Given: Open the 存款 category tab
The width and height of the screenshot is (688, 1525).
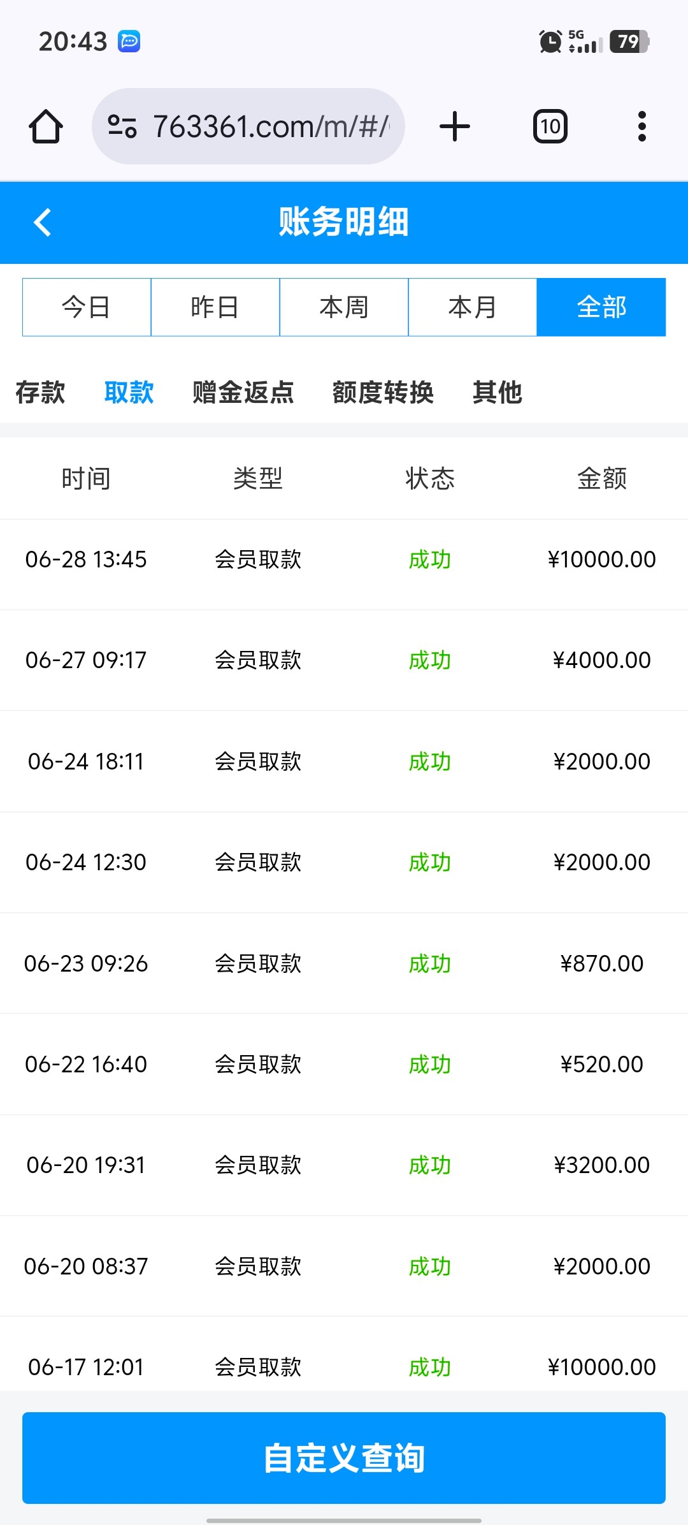Looking at the screenshot, I should coord(40,392).
